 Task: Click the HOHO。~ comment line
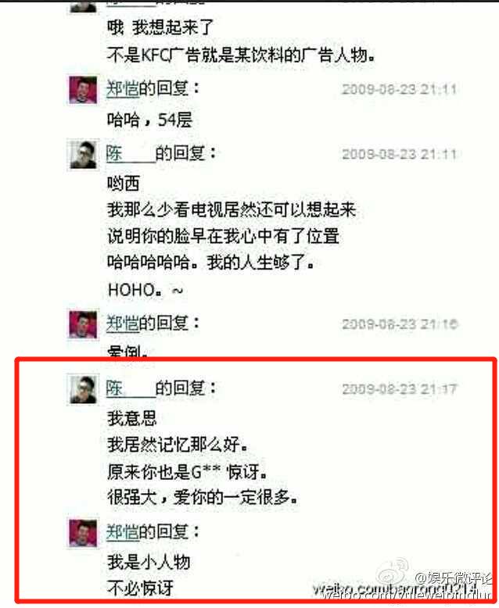click(x=145, y=290)
